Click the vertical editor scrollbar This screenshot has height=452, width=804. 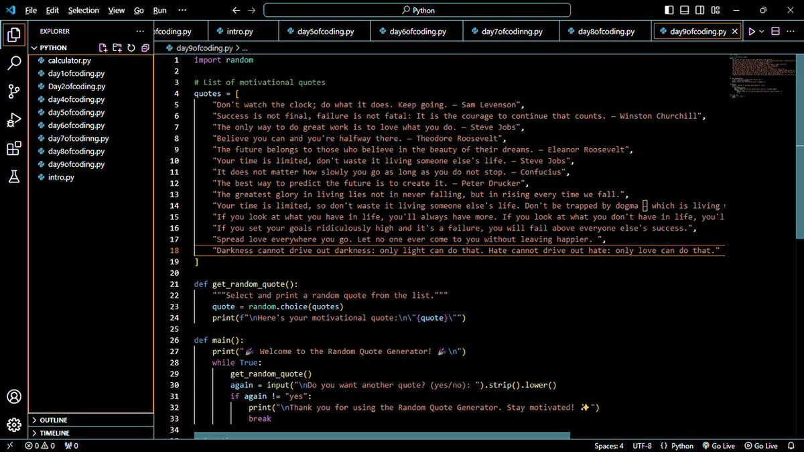(799, 146)
